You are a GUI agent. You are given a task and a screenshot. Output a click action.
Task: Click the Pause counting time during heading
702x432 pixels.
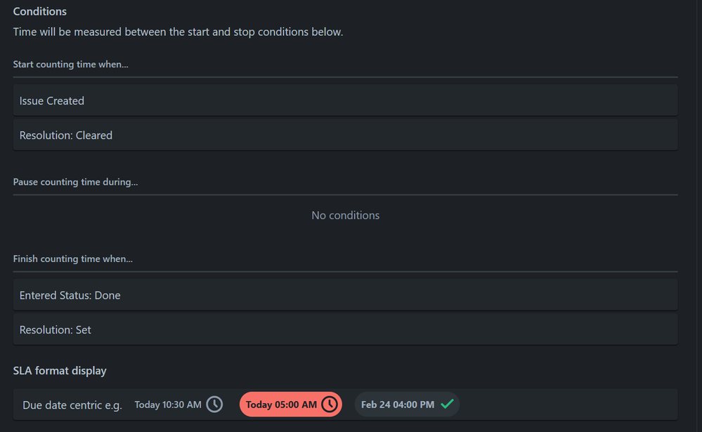[75, 182]
